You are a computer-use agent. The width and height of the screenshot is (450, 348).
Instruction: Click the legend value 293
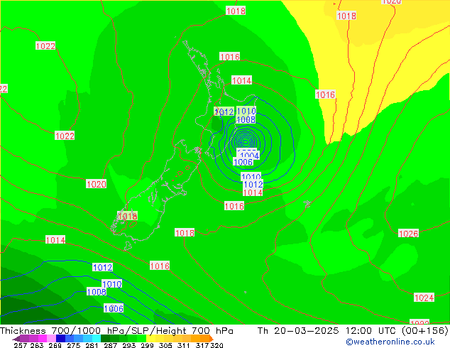pyautogui.click(x=129, y=345)
